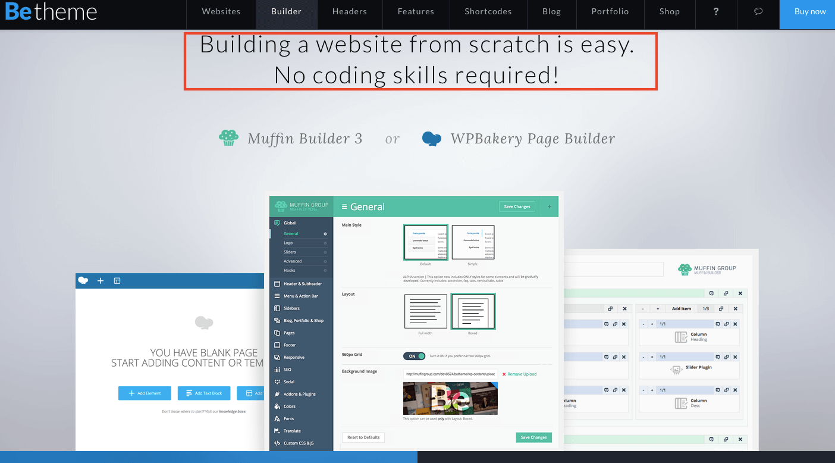835x463 pixels.
Task: Choose the Full width layout option
Action: [x=425, y=311]
